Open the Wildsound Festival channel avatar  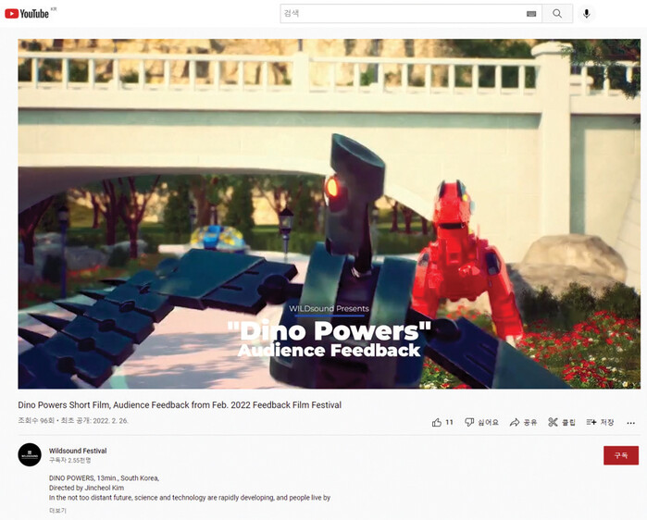point(30,455)
